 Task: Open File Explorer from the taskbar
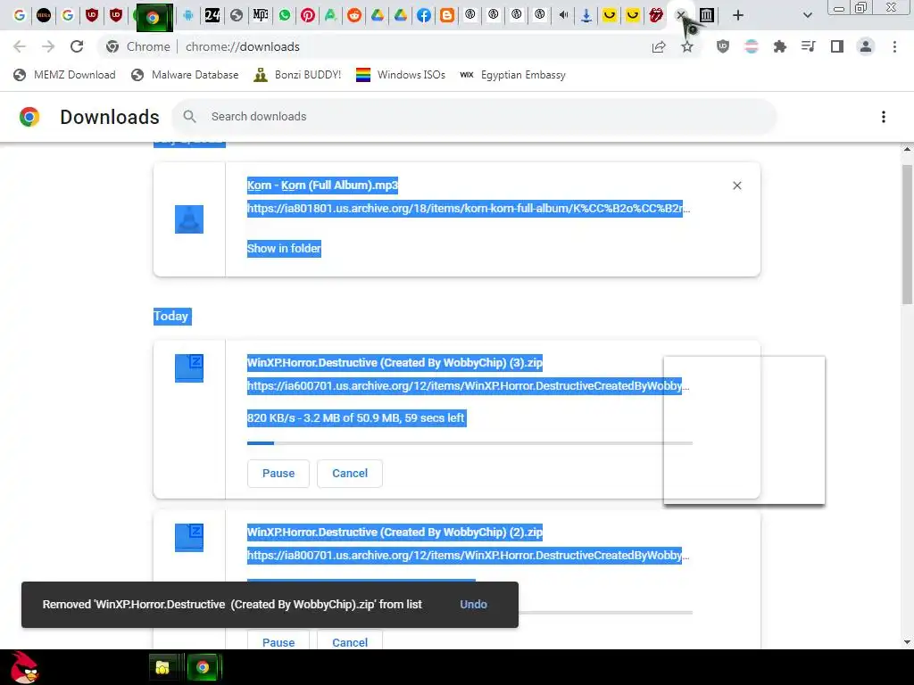[x=162, y=667]
